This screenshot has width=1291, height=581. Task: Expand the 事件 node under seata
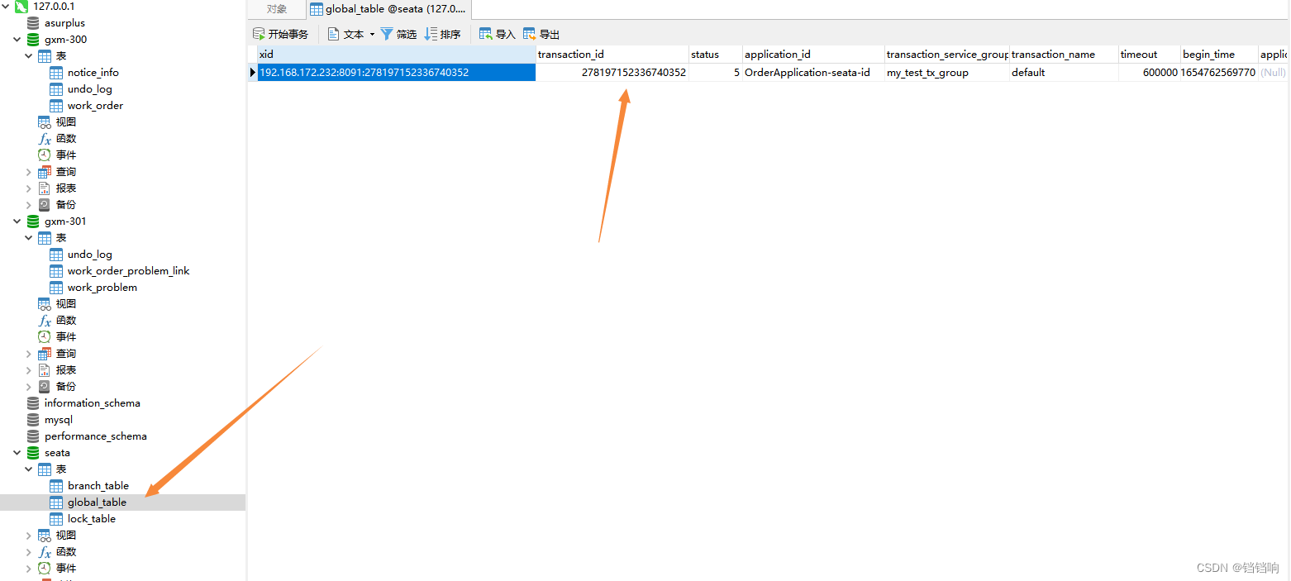(x=28, y=569)
